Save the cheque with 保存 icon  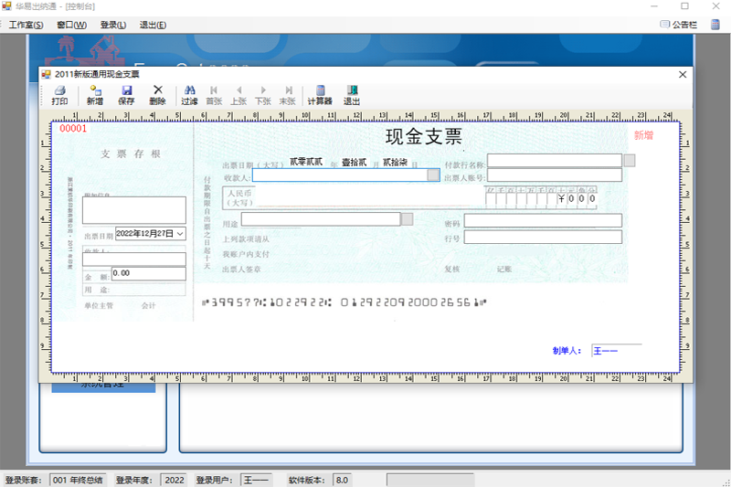[126, 95]
